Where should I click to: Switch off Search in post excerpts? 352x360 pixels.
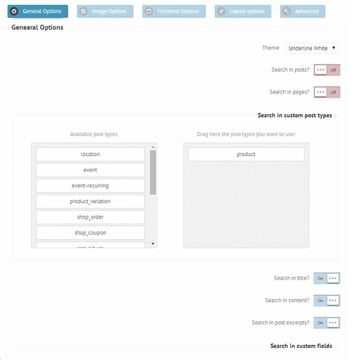point(327,323)
